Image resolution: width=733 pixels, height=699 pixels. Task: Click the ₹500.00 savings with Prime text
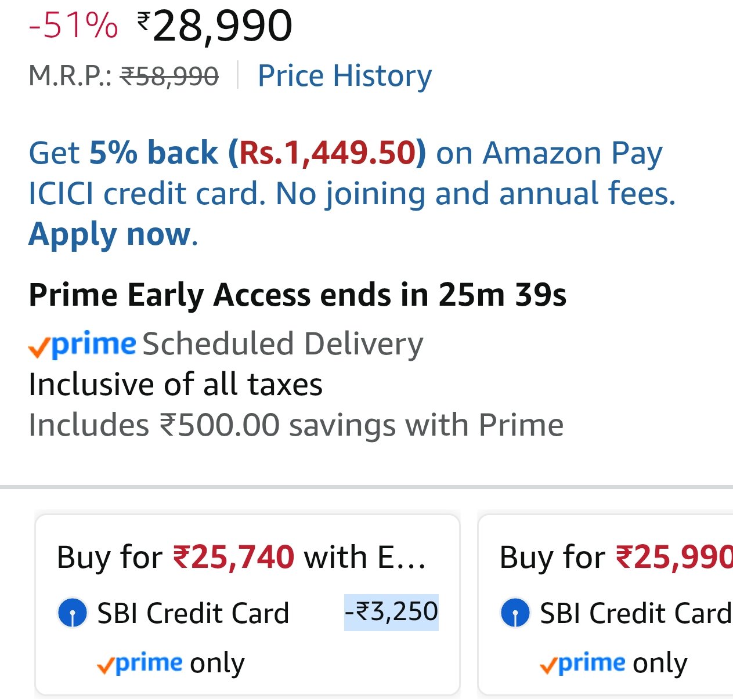[x=296, y=425]
